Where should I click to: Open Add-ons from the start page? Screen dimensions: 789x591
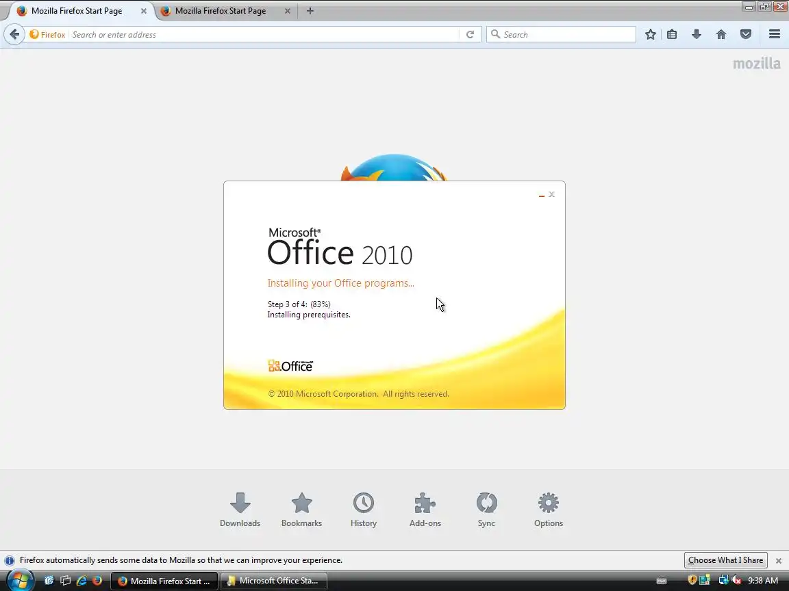point(425,510)
